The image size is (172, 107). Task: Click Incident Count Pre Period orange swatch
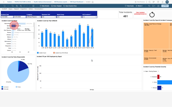(x=54, y=53)
